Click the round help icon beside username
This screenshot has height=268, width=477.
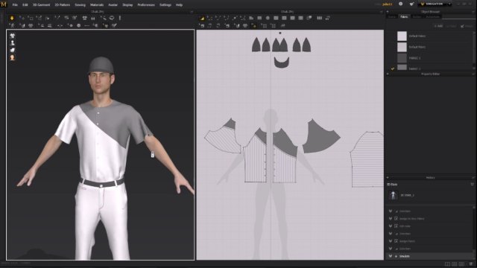401,4
